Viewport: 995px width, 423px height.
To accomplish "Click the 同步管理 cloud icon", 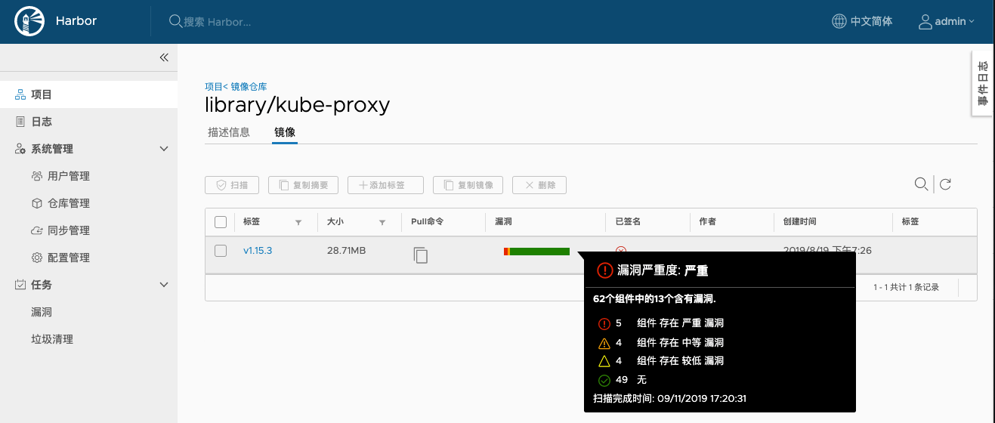I will pyautogui.click(x=37, y=230).
